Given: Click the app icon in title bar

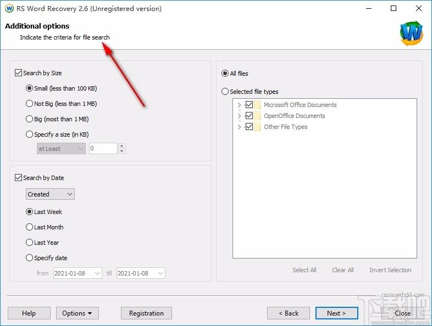Looking at the screenshot, I should tap(9, 9).
